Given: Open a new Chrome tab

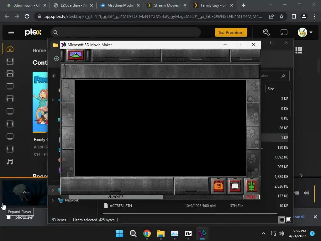Looking at the screenshot, I should 243,5.
